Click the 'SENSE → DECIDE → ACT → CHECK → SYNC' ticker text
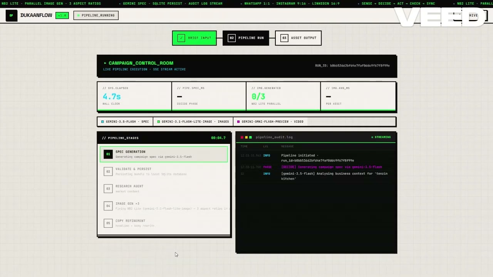The height and width of the screenshot is (277, 493). click(398, 4)
